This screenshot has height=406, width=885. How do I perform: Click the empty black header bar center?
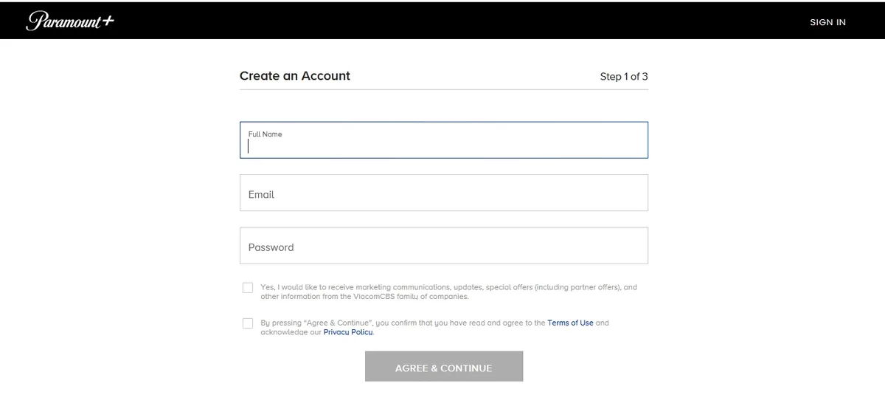click(442, 21)
